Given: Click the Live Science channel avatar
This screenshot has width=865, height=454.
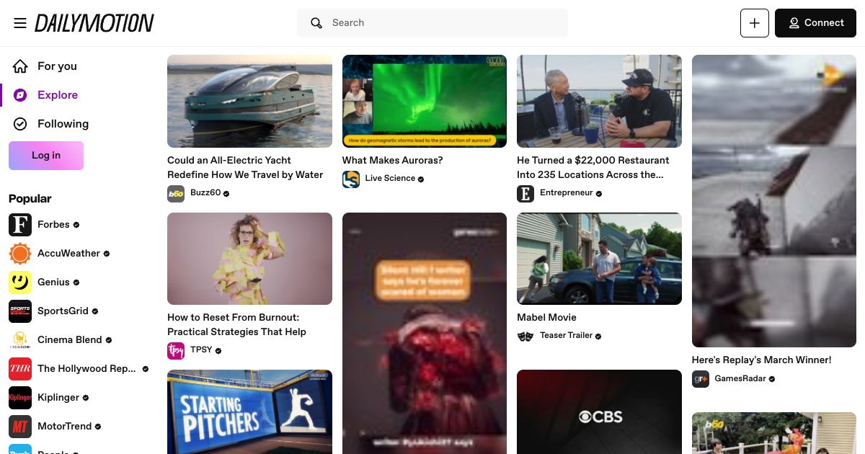Looking at the screenshot, I should pos(351,179).
